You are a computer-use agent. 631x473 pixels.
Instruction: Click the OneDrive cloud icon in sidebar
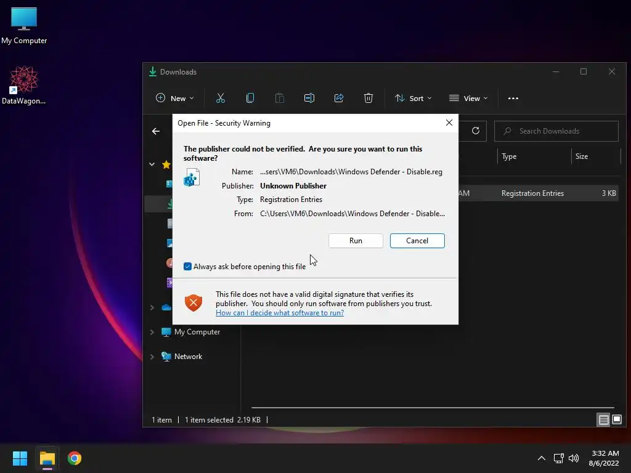(x=166, y=308)
